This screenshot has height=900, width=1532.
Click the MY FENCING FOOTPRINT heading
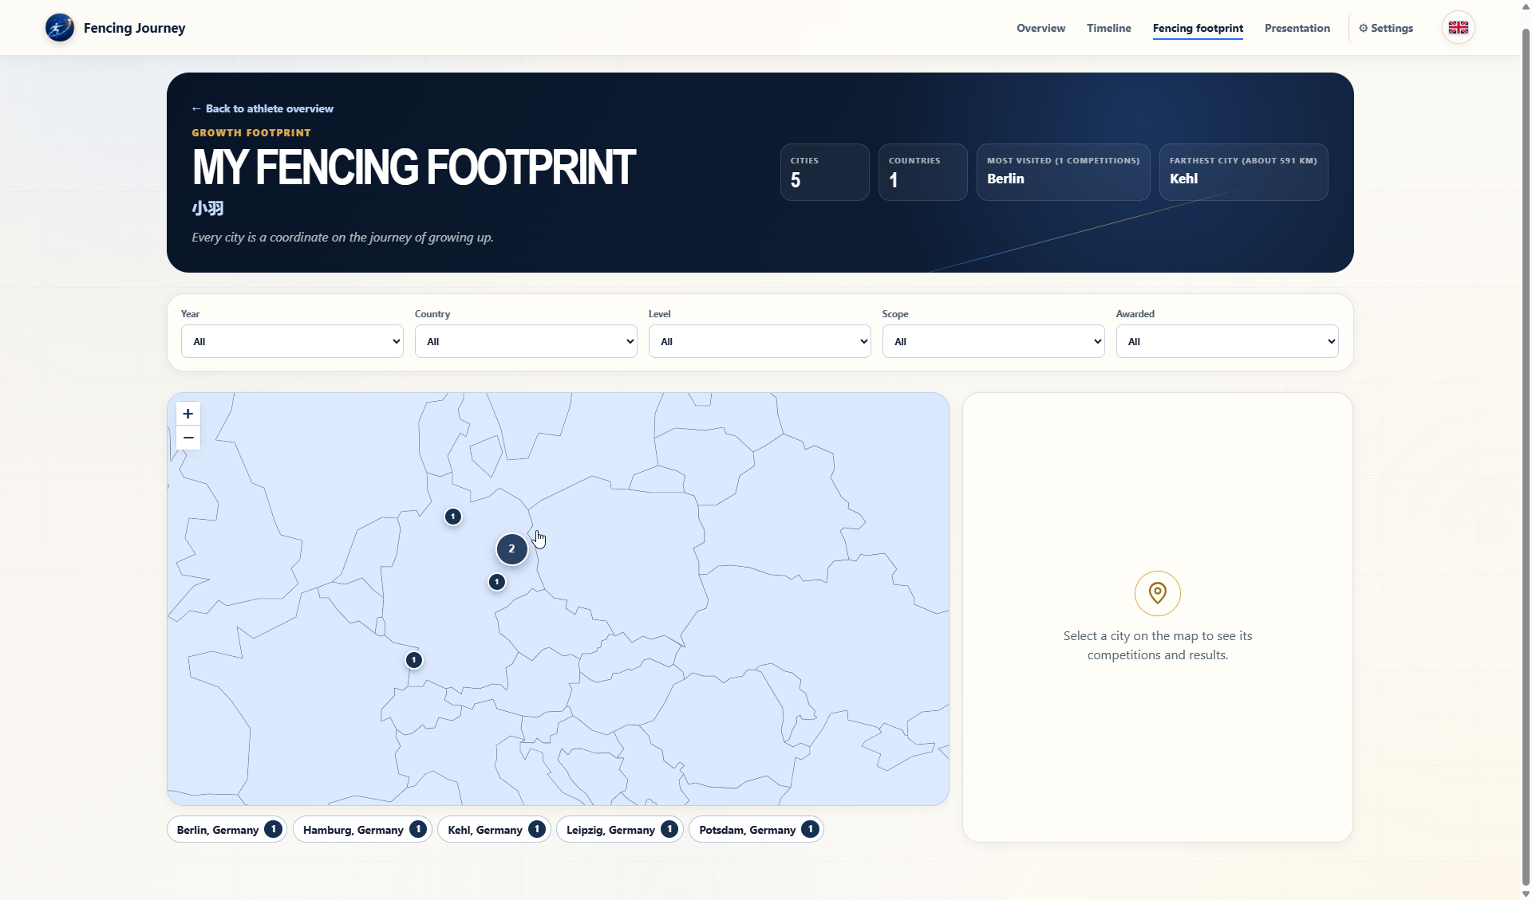pos(413,167)
